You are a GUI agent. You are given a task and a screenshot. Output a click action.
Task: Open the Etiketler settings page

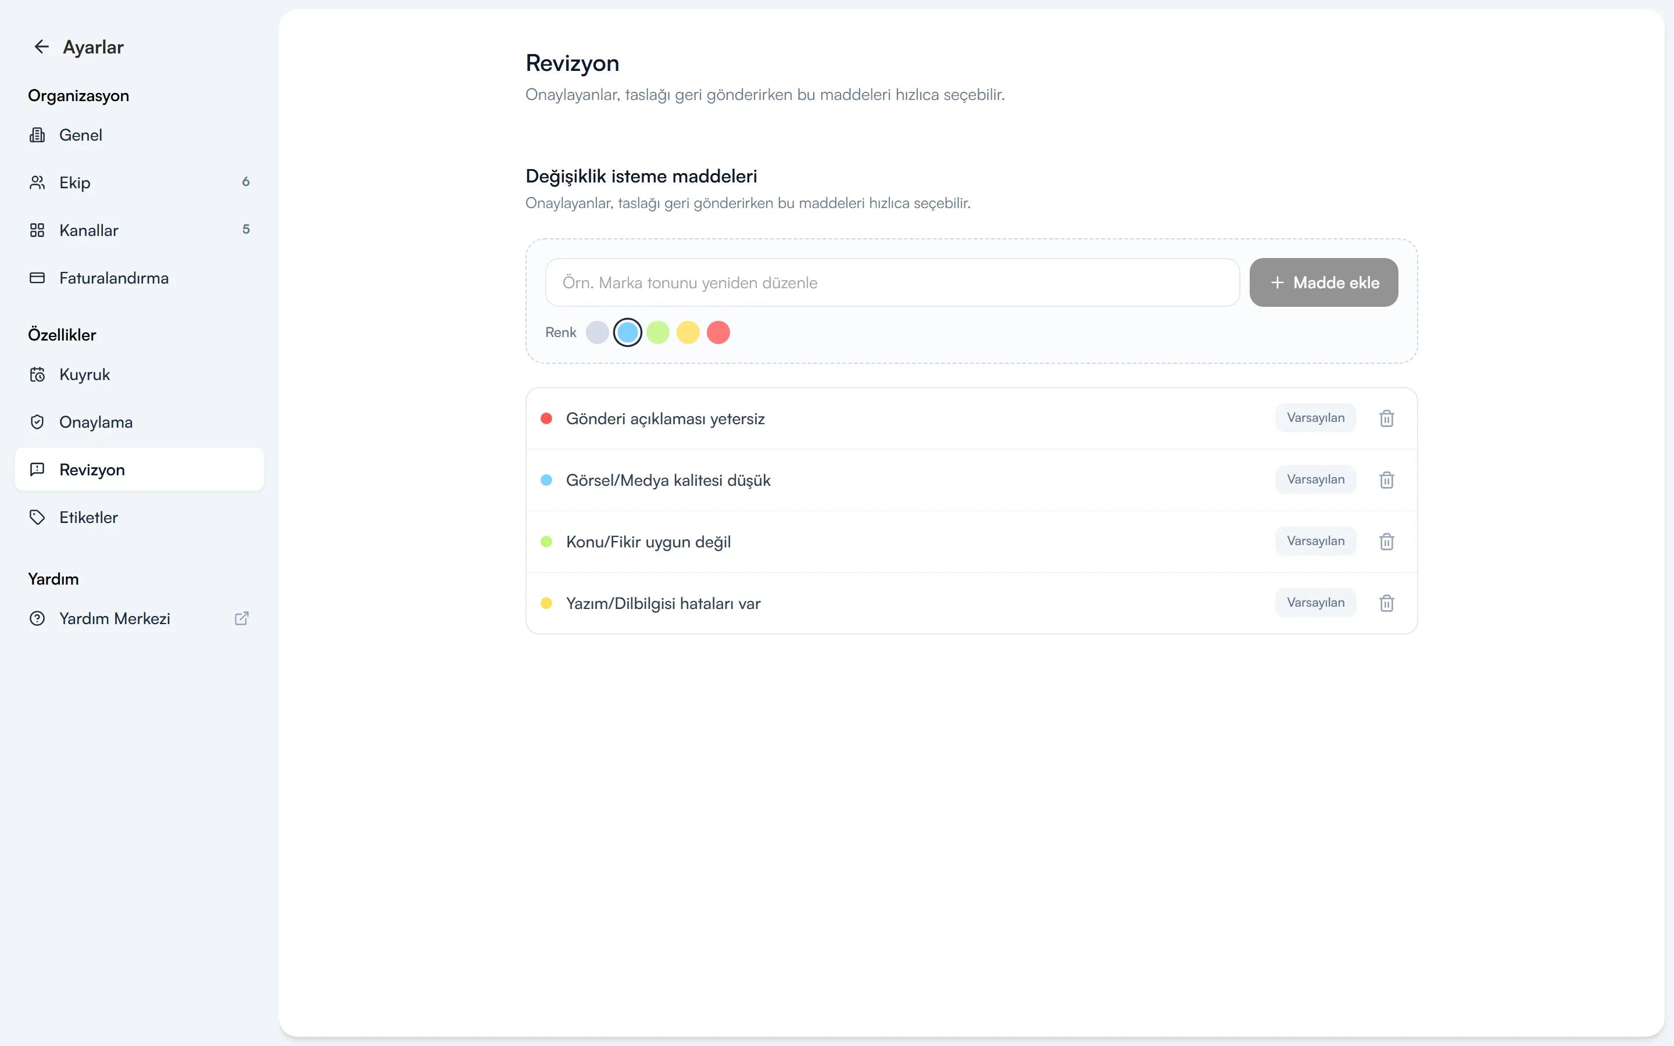click(139, 517)
